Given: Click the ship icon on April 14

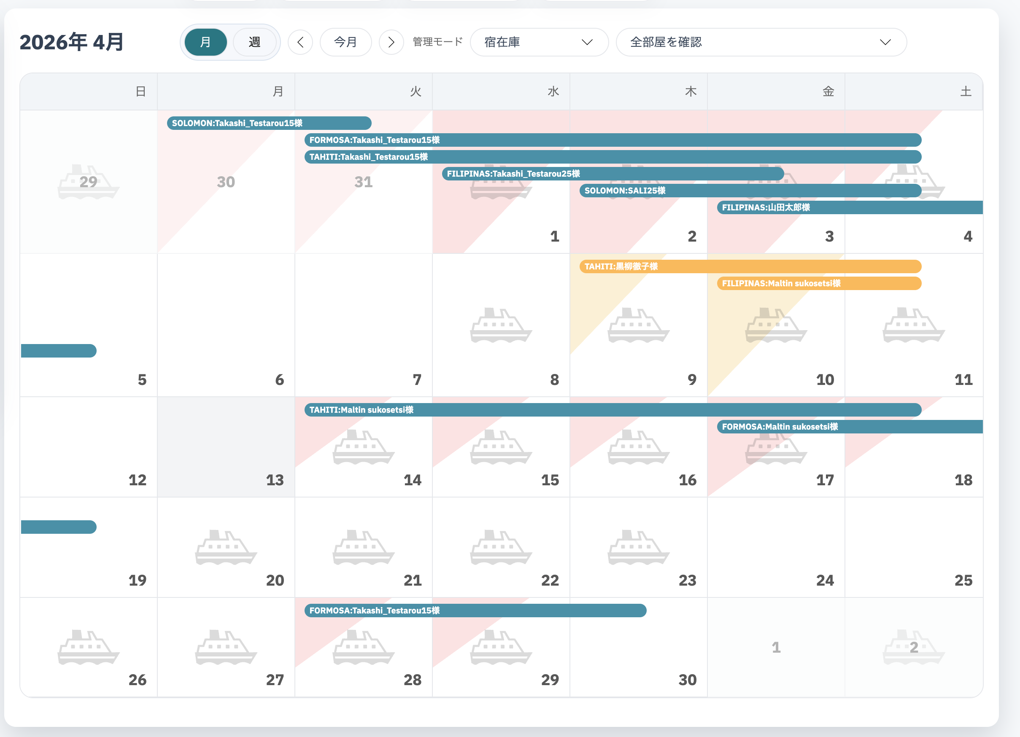Looking at the screenshot, I should click(363, 447).
